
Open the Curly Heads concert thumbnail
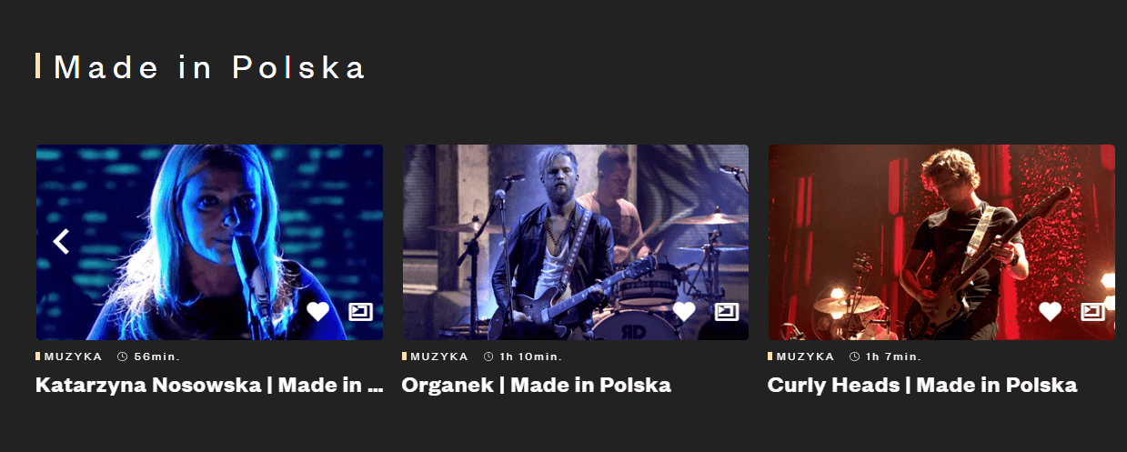pyautogui.click(x=941, y=242)
